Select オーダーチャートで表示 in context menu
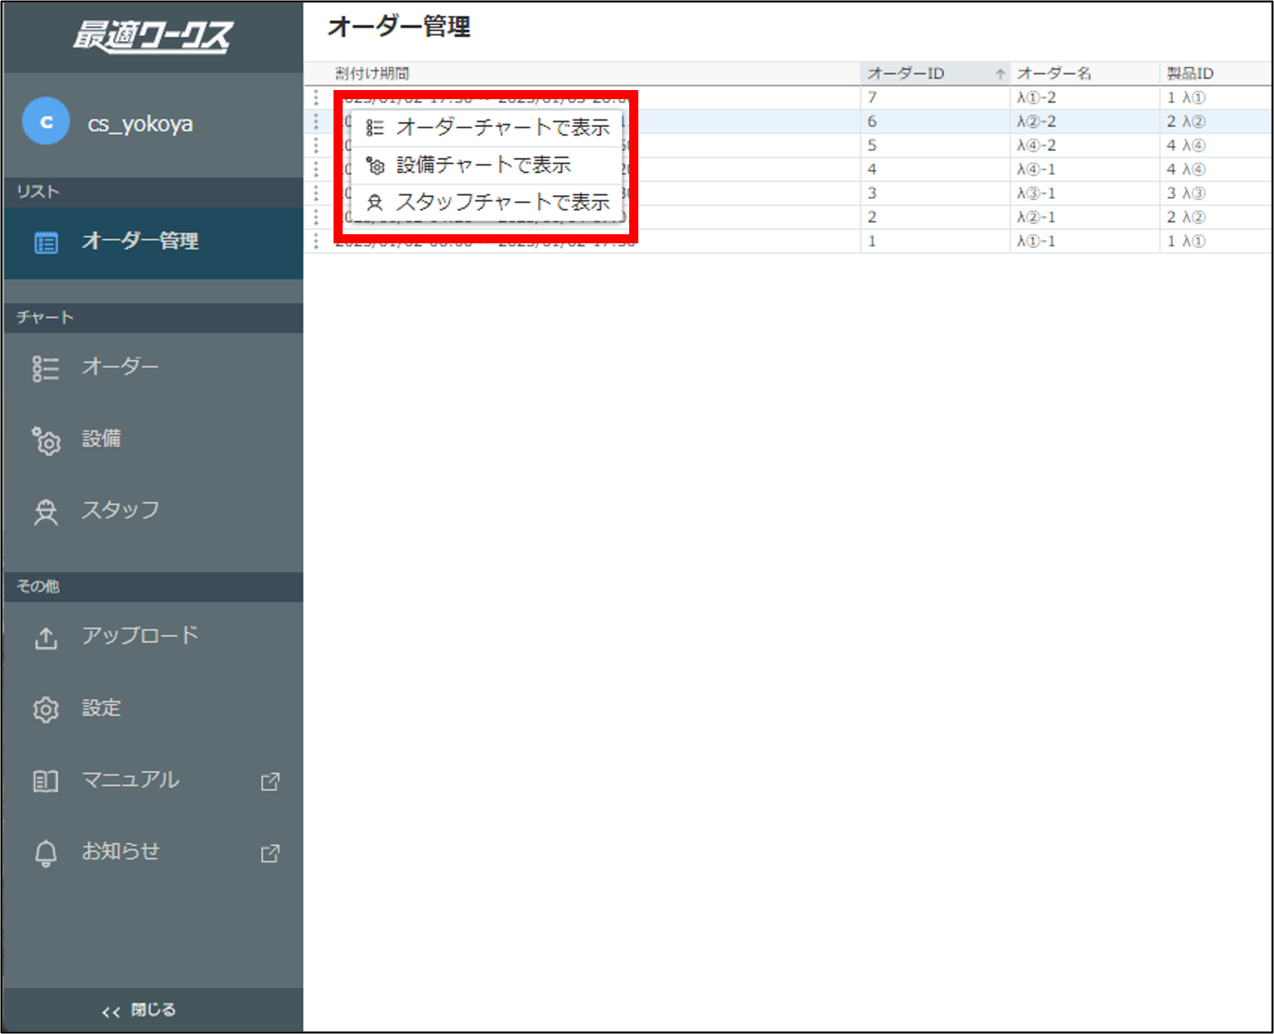Screen dimensions: 1274x1034 (486, 127)
